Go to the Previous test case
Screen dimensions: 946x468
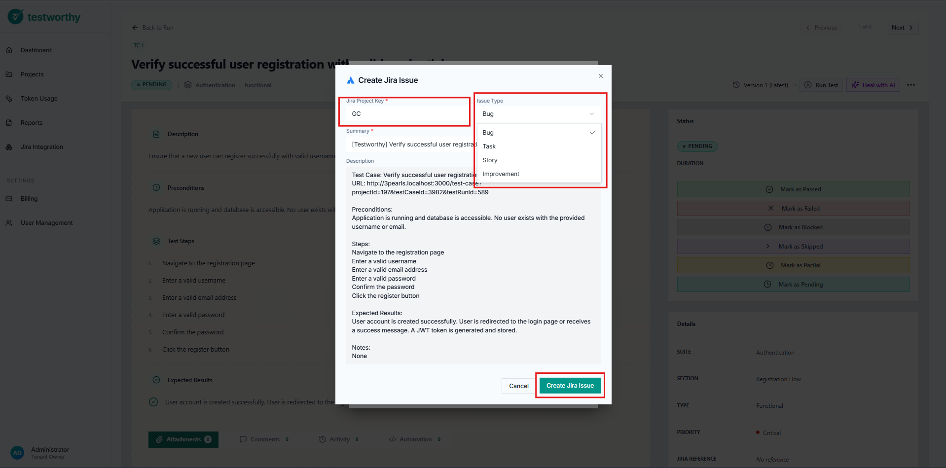tap(821, 28)
